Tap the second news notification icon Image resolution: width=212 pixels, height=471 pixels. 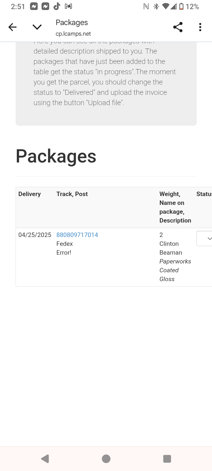pos(45,6)
